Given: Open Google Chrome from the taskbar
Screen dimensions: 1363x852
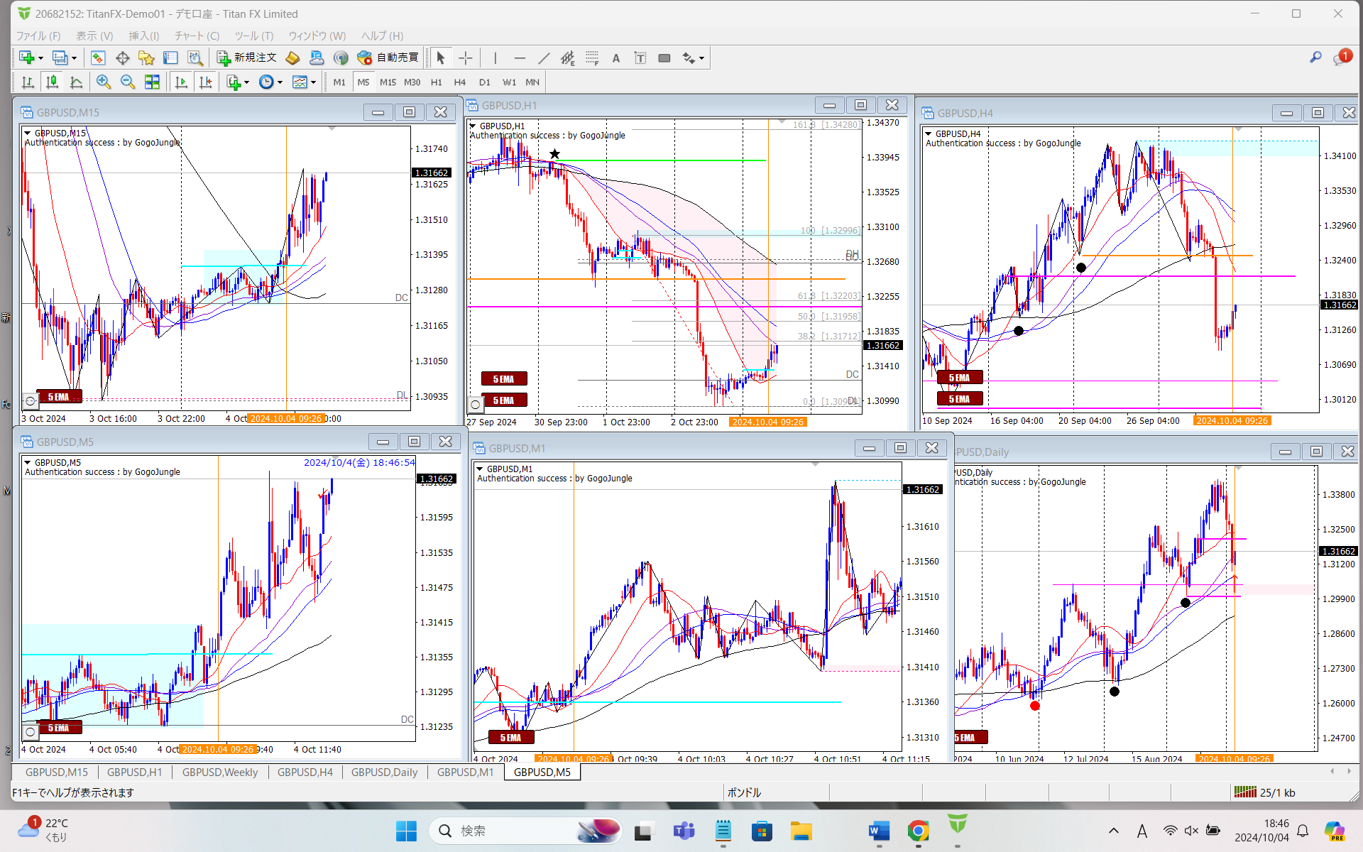Looking at the screenshot, I should [918, 831].
